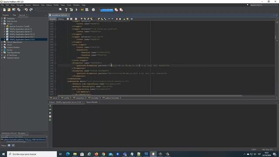Expand WildFly Application Server 21.0.0 node
This screenshot has width=279, height=157.
[4, 39]
